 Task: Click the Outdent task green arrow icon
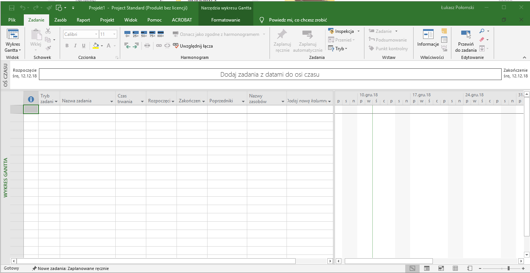click(128, 46)
